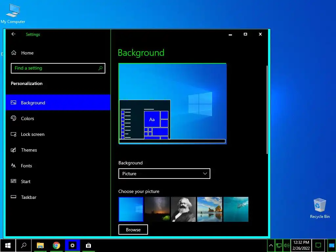Screen dimensions: 336x252
Task: Click the Settings gear taskbar icon
Action: [x=73, y=245]
